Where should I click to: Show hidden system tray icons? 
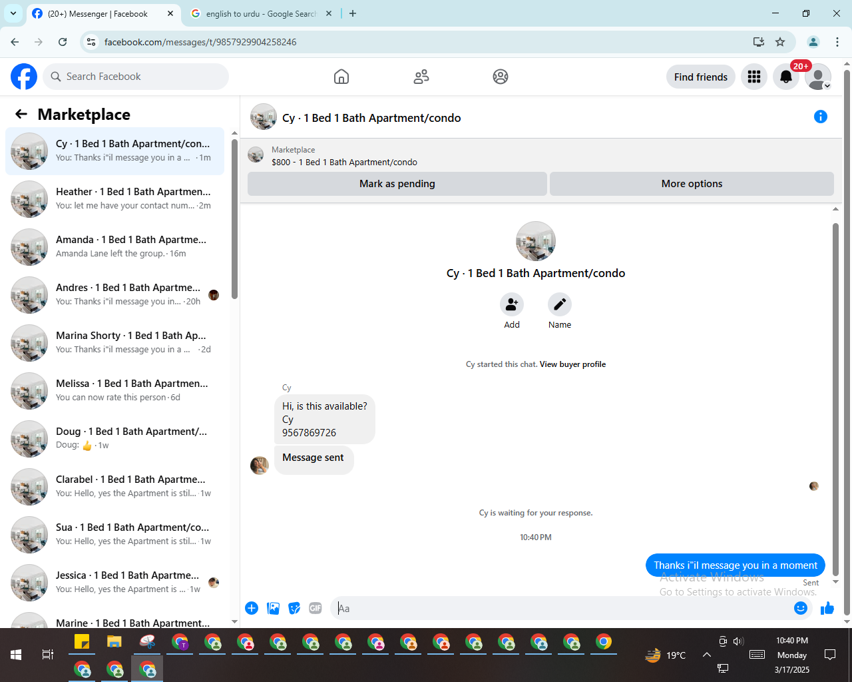pyautogui.click(x=707, y=655)
